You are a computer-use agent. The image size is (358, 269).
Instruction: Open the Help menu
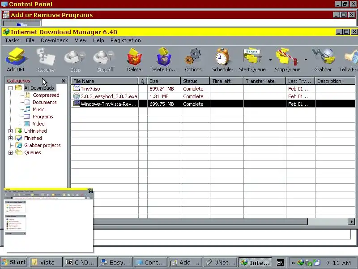[x=98, y=40]
